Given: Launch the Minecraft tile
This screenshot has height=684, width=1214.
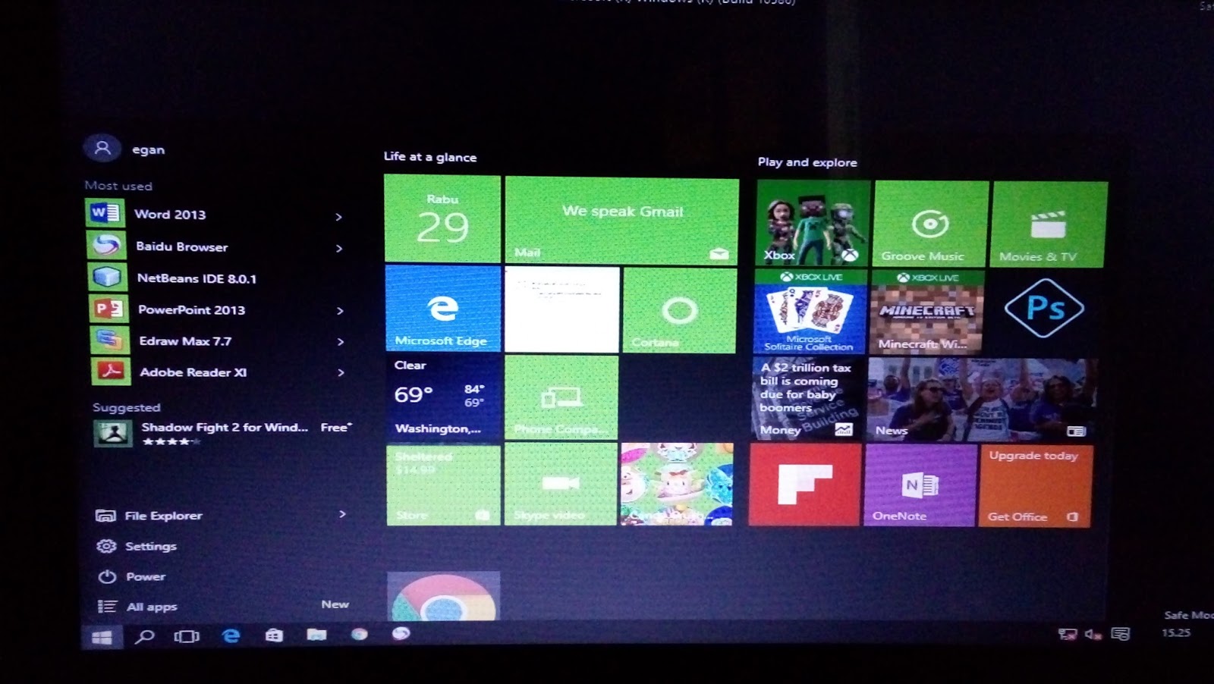Looking at the screenshot, I should (926, 312).
